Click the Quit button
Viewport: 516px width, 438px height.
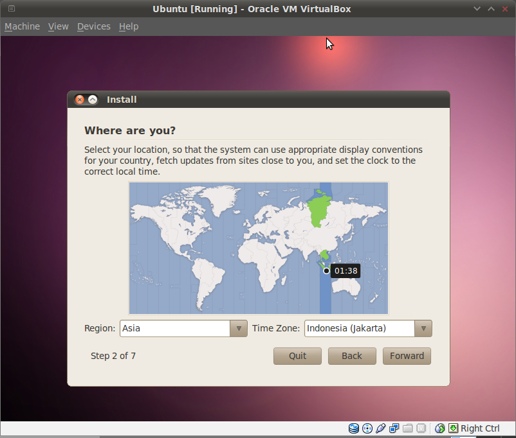[297, 356]
